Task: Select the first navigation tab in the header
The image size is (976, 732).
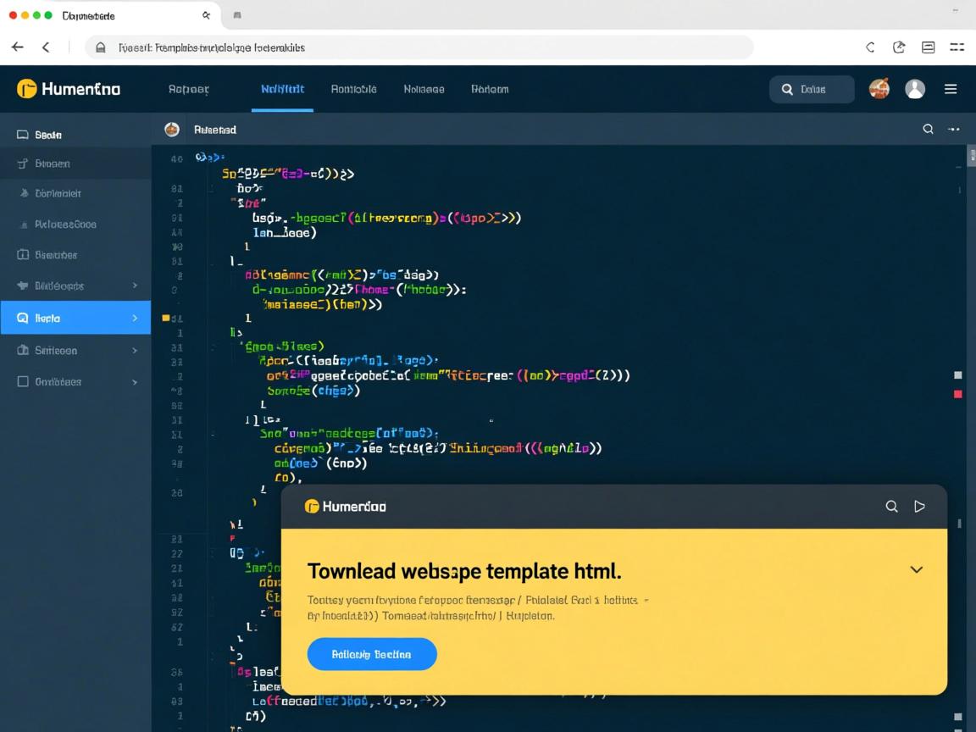Action: (188, 89)
